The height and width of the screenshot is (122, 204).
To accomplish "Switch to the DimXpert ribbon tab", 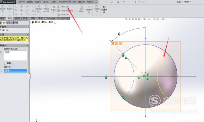I will pyautogui.click(x=50, y=19).
